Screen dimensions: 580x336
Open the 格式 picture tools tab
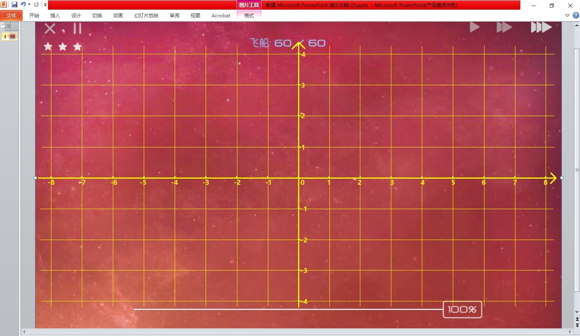tap(249, 15)
